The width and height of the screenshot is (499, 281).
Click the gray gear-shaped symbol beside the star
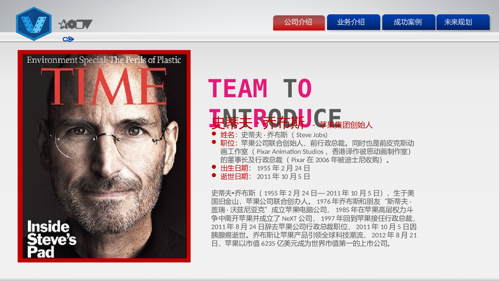point(72,24)
